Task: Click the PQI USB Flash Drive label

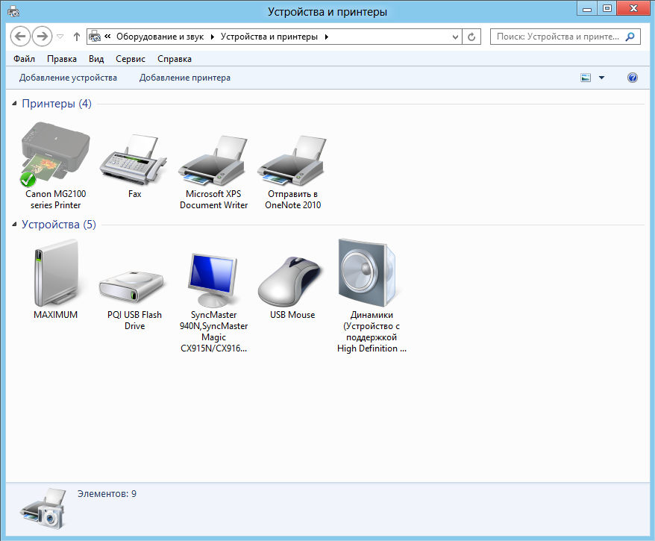Action: pyautogui.click(x=134, y=320)
